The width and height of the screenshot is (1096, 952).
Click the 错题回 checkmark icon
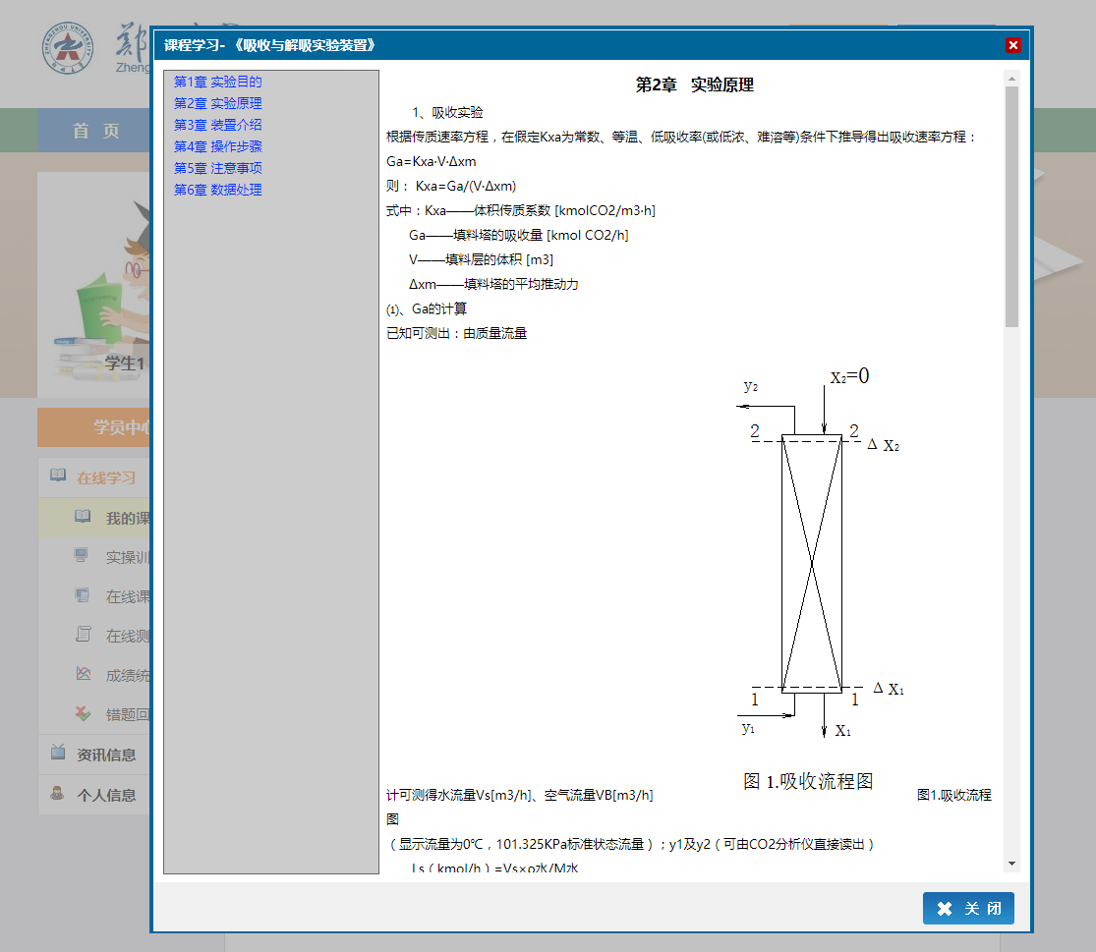pyautogui.click(x=83, y=713)
